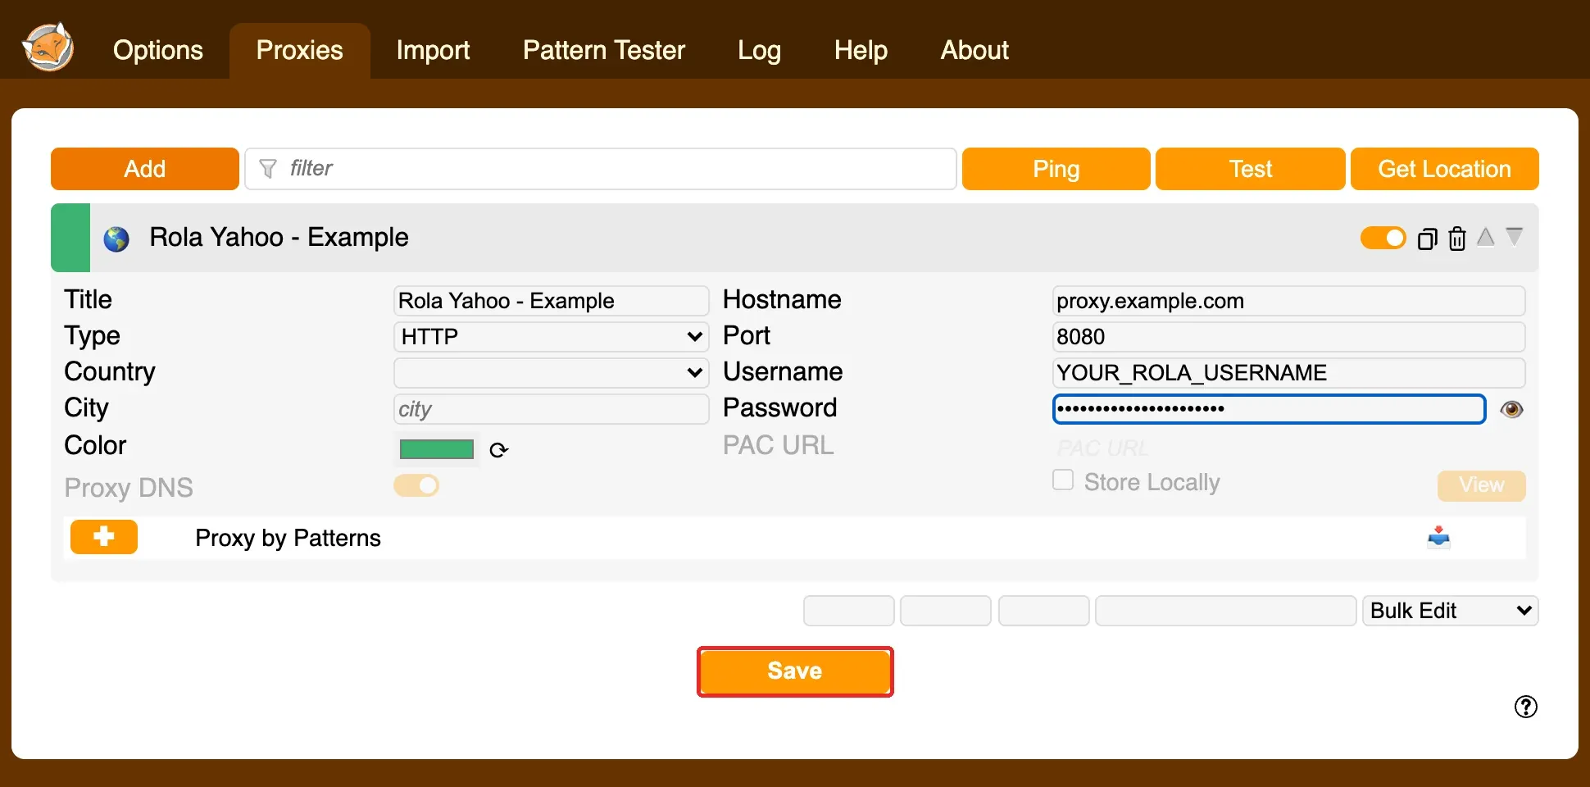
Task: Click the Get Location button
Action: [1445, 169]
